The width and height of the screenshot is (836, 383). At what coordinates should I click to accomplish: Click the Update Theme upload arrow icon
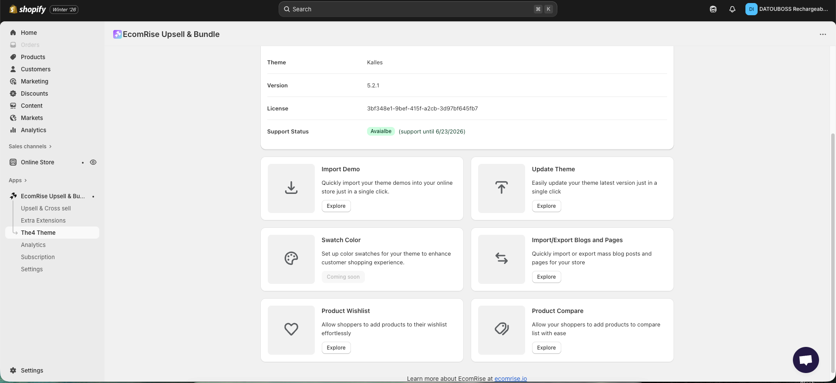pyautogui.click(x=502, y=188)
